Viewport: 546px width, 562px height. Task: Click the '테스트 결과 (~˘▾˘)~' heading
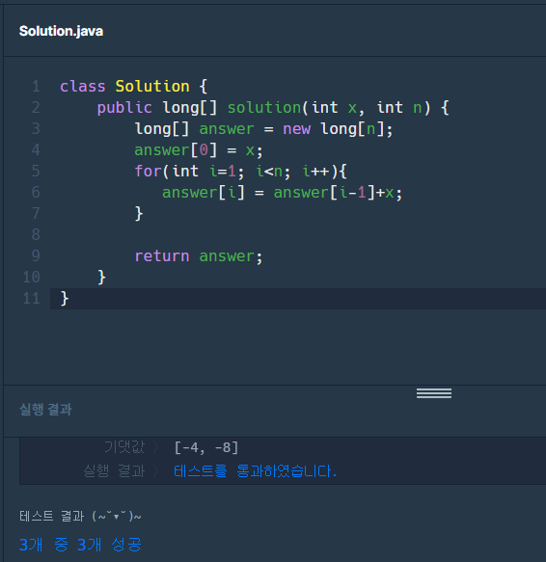[80, 516]
